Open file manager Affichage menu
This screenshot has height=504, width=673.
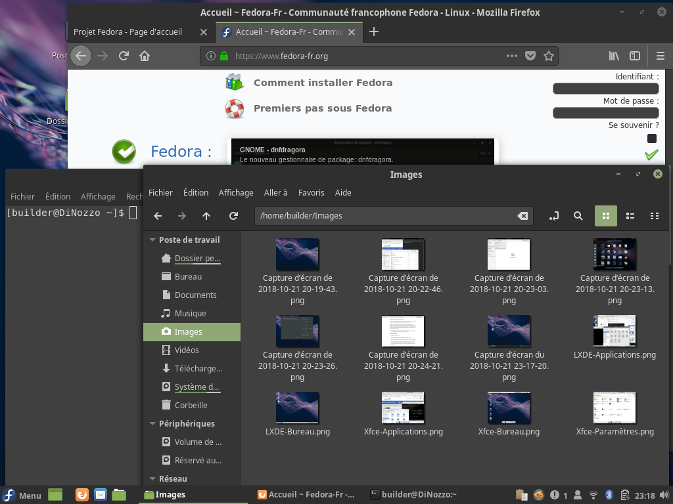(236, 193)
